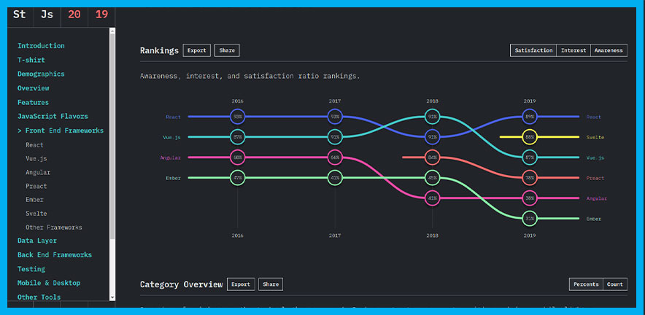Click the Preact label right of chart
Viewport: 645px width, 315px height.
595,178
